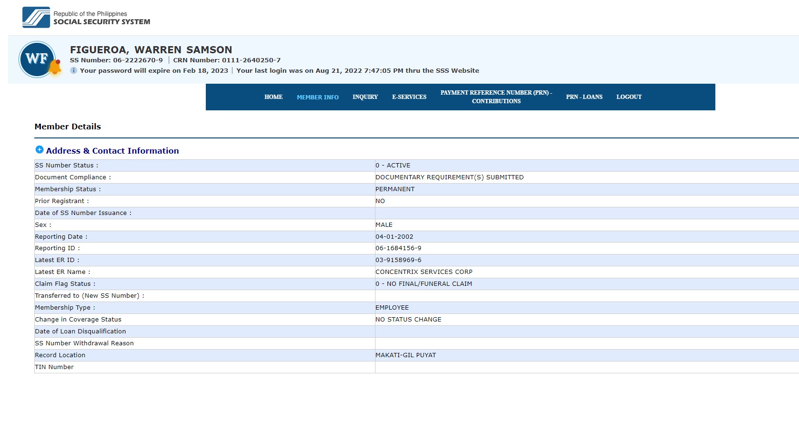799x429 pixels.
Task: Open Payment Reference Number (PRN) - Contributions
Action: tap(496, 97)
